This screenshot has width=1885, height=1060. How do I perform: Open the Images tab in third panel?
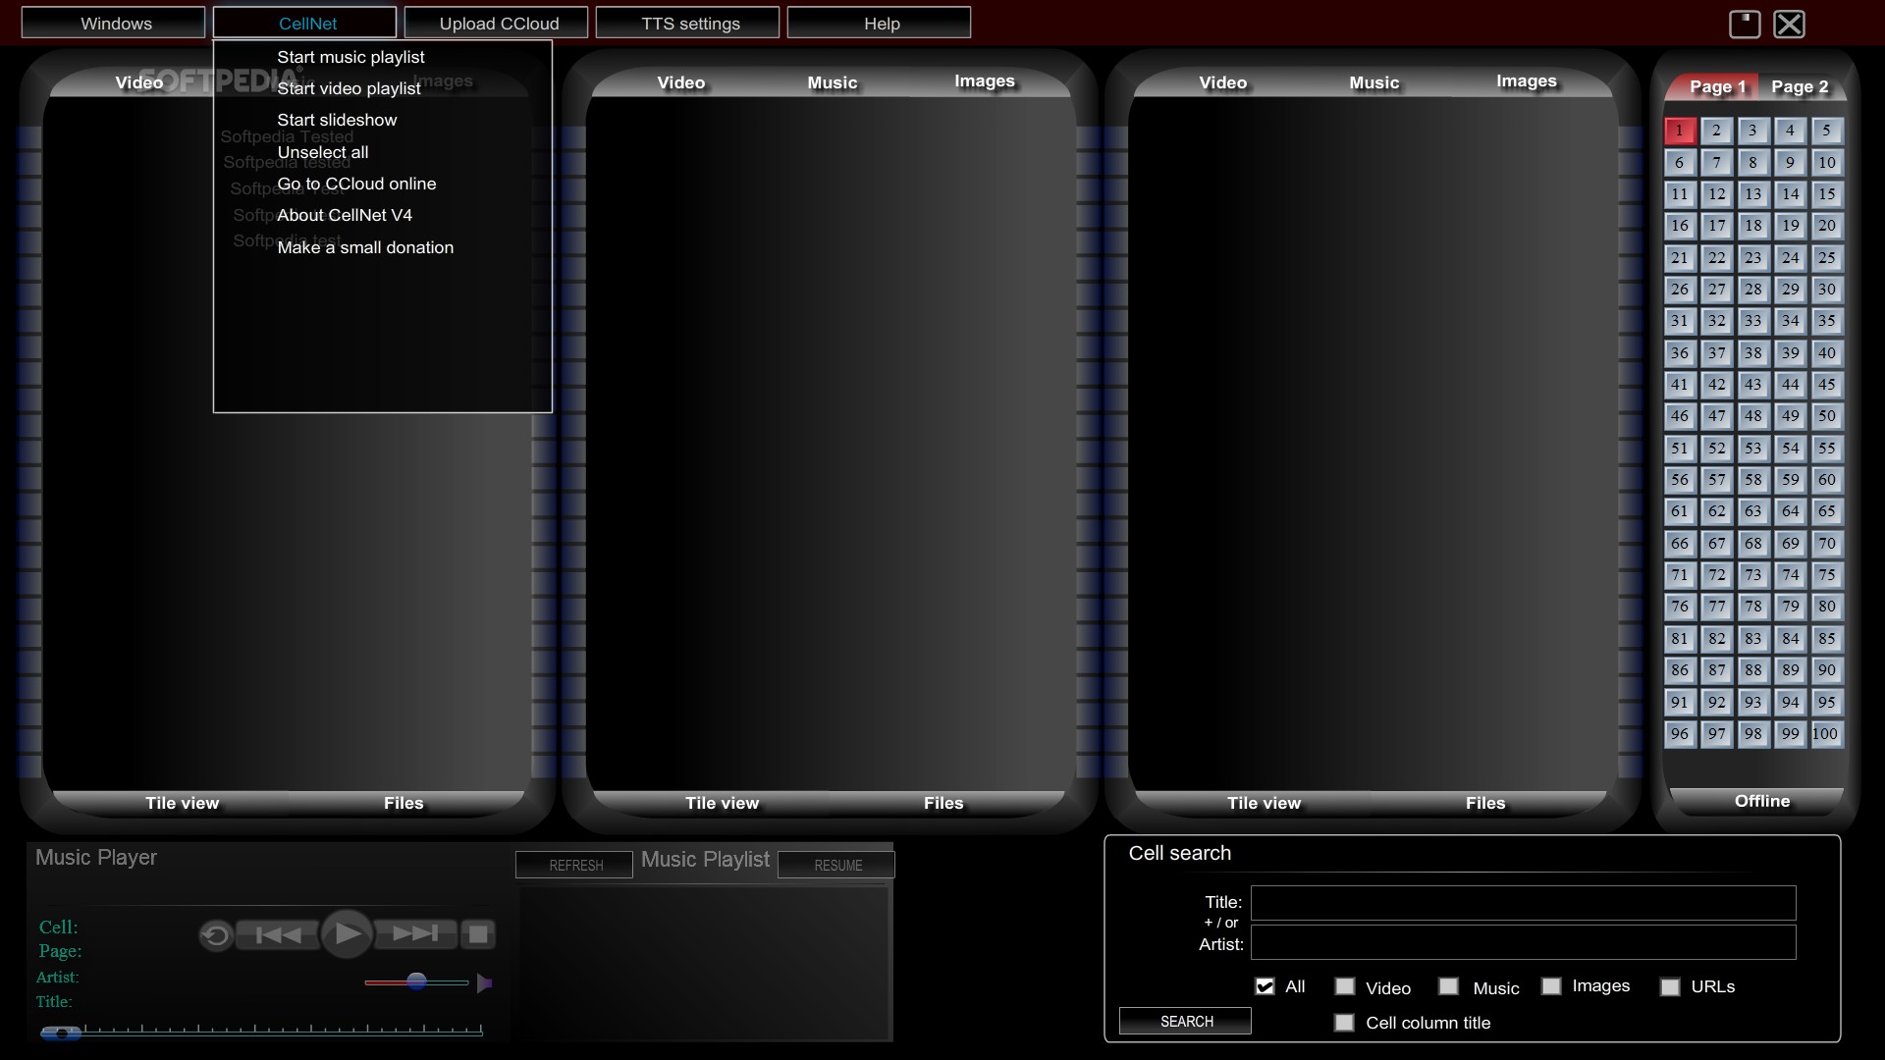(1526, 81)
